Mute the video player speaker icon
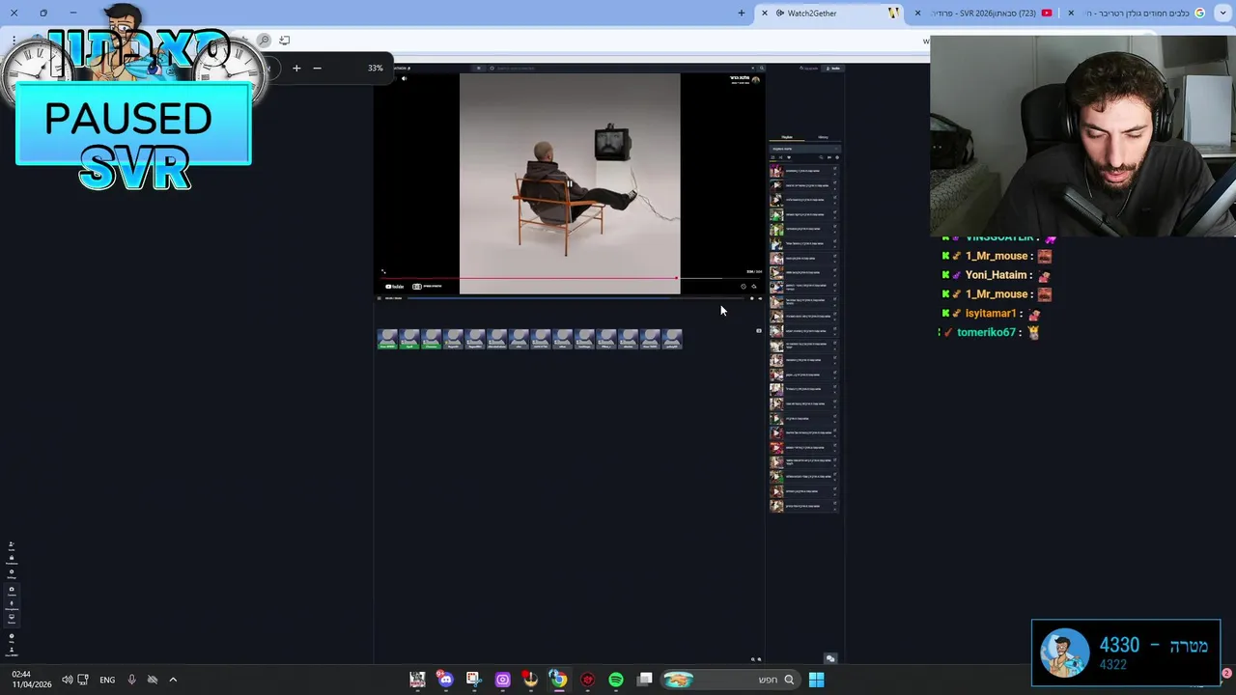Image resolution: width=1236 pixels, height=695 pixels. coord(404,78)
